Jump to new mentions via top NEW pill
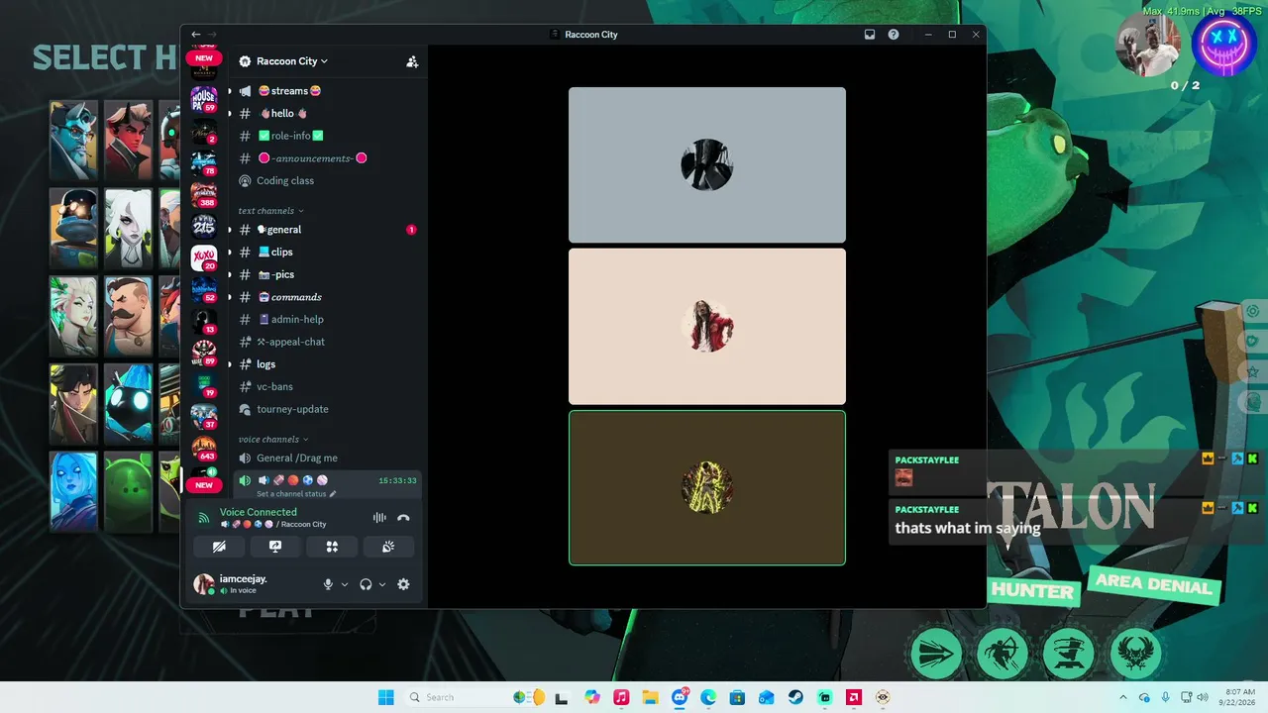 click(204, 57)
